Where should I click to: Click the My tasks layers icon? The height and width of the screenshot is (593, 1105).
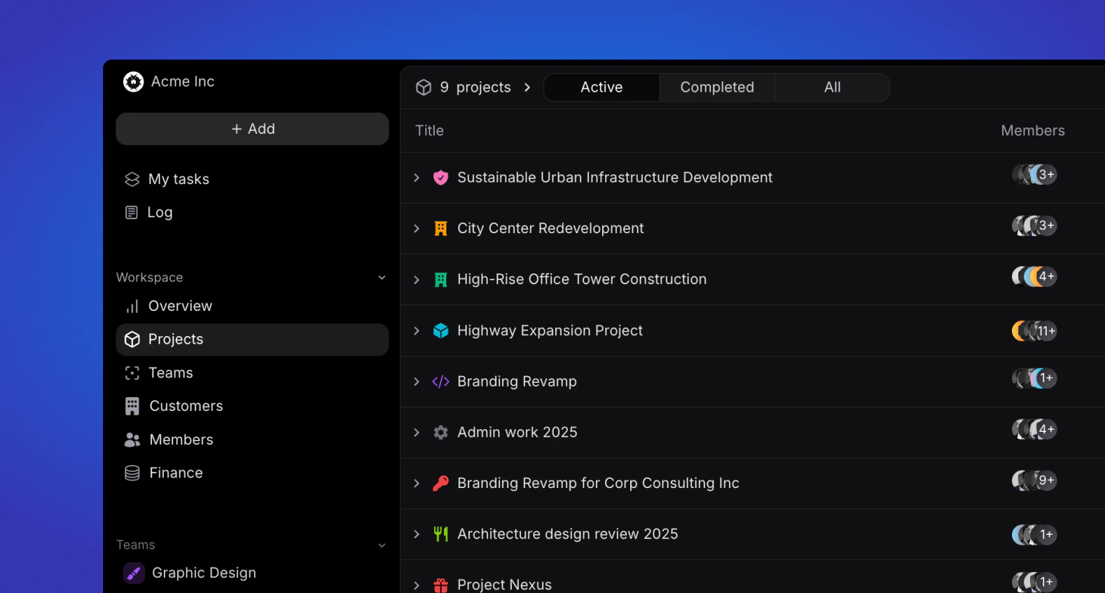click(x=132, y=179)
